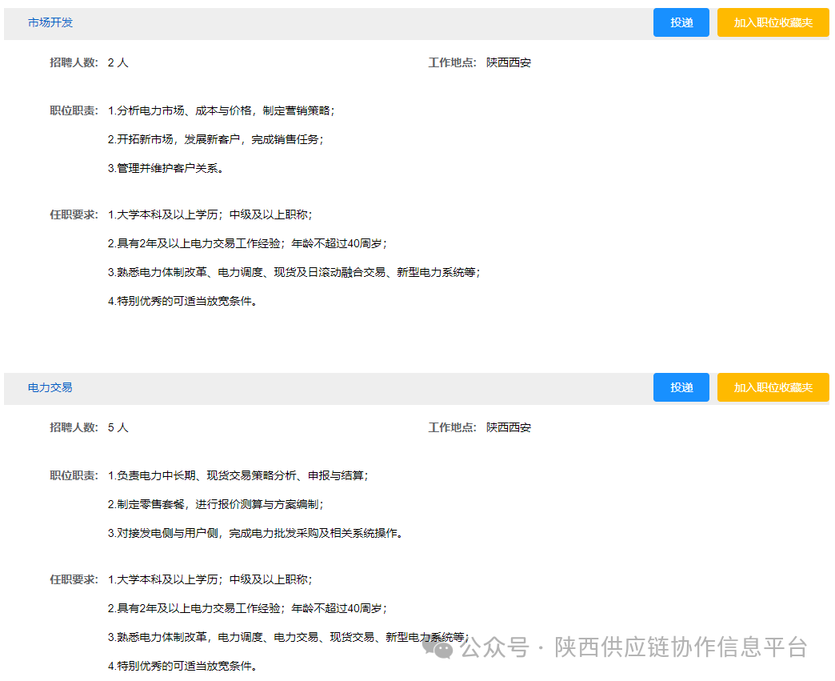Click the 5 人 recruitment count for 电力交易
Screen dimensions: 835x681
click(118, 427)
